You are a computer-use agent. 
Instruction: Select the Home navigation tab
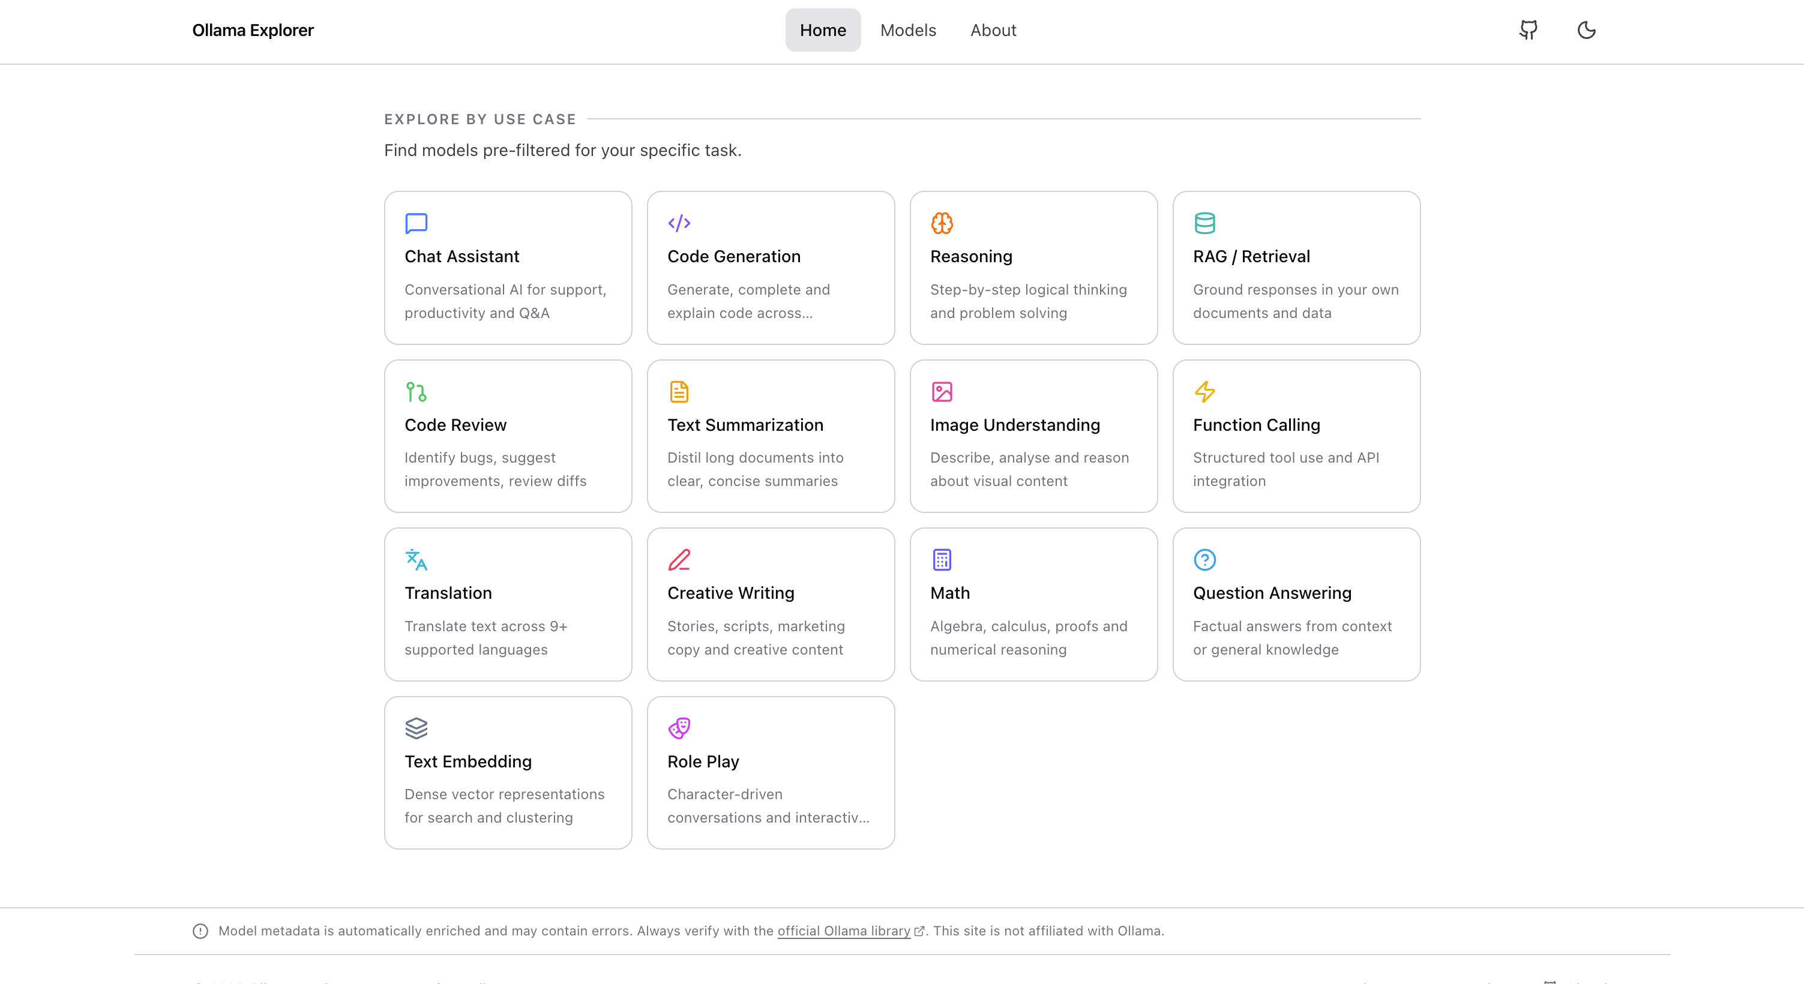[823, 30]
